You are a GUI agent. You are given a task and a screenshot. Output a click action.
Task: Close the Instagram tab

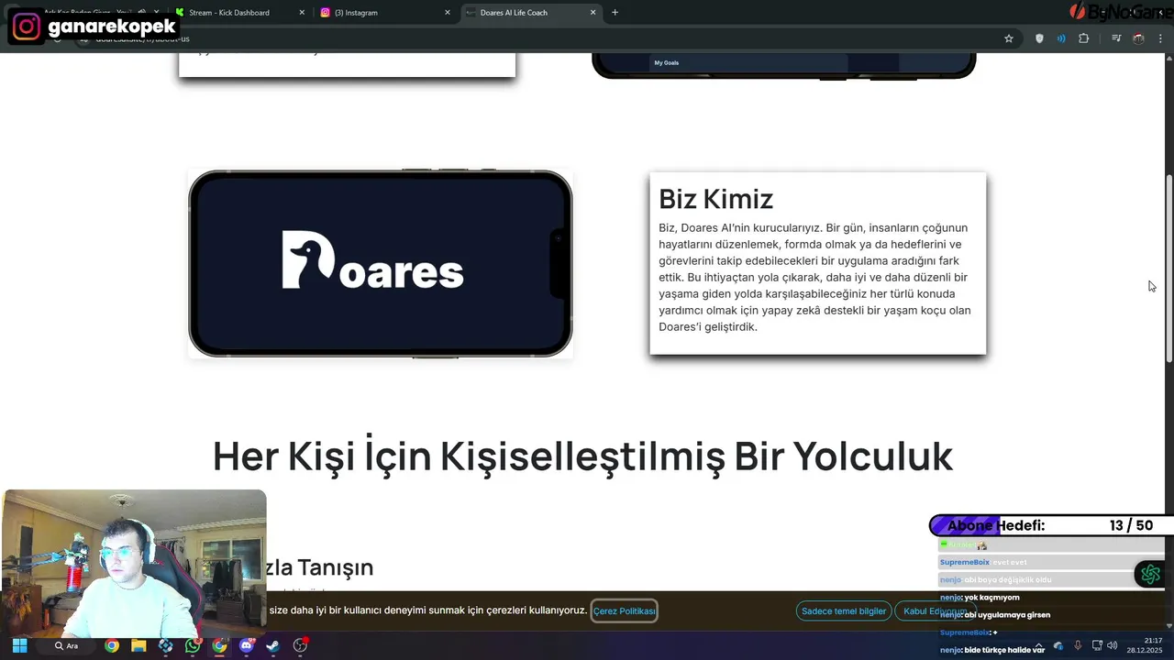pos(448,13)
